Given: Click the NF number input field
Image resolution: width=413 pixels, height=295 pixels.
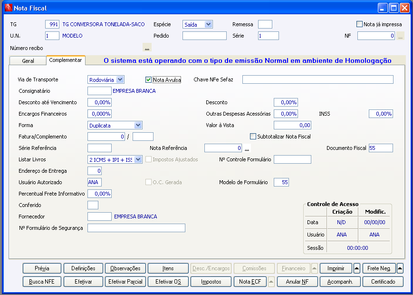Looking at the screenshot, I should pos(376,36).
